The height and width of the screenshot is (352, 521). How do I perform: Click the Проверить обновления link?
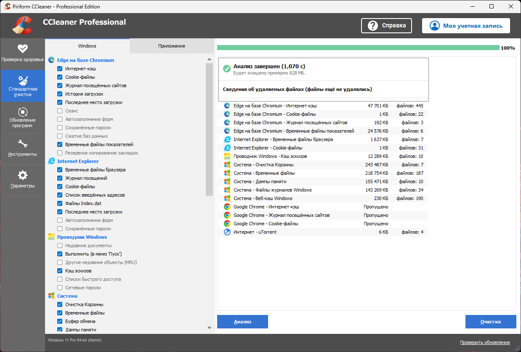pos(485,342)
